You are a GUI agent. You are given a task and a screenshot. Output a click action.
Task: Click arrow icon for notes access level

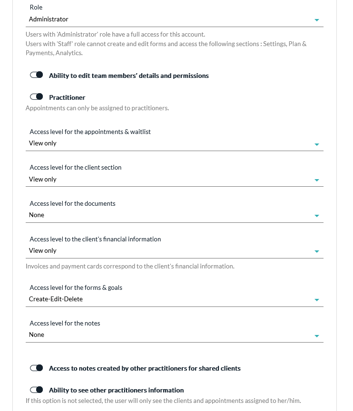(317, 336)
